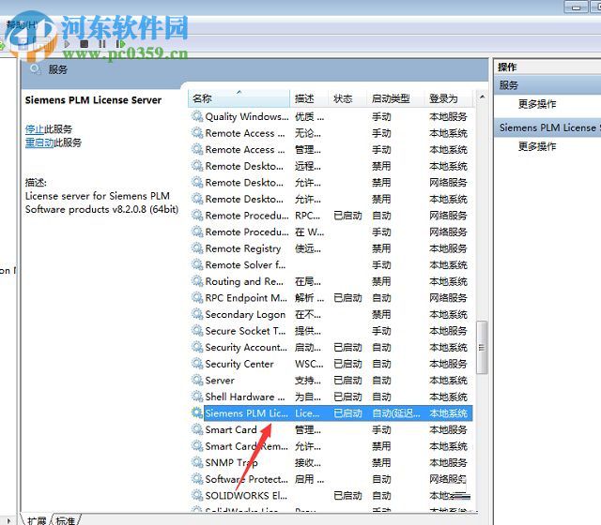This screenshot has width=601, height=525.
Task: Click the Pause Service toolbar icon
Action: click(x=102, y=44)
